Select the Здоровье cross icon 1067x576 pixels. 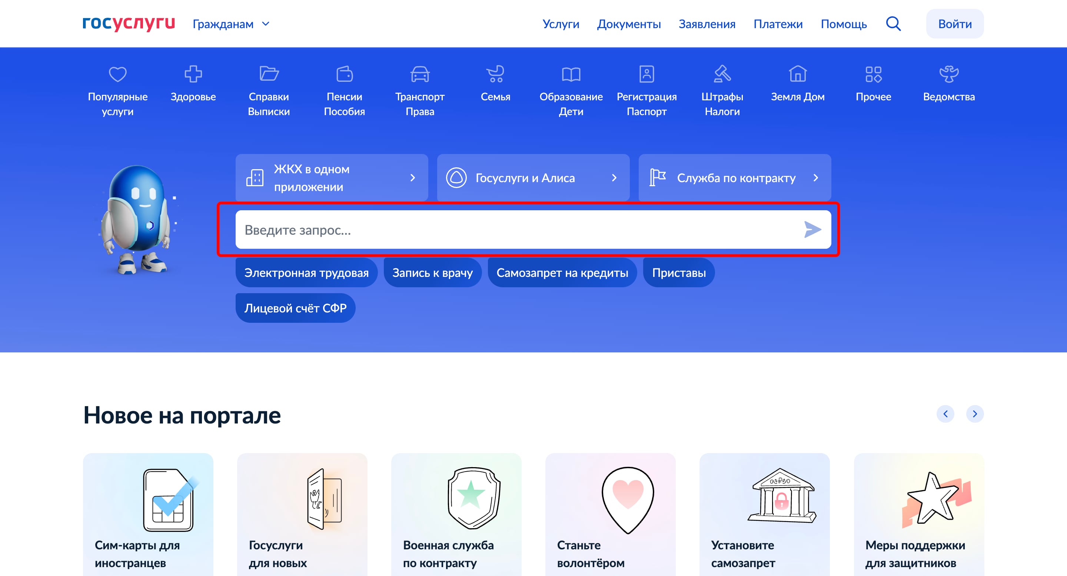[193, 74]
